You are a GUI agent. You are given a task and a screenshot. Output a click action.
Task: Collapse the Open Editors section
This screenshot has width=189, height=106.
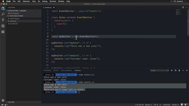pyautogui.click(x=7, y=11)
